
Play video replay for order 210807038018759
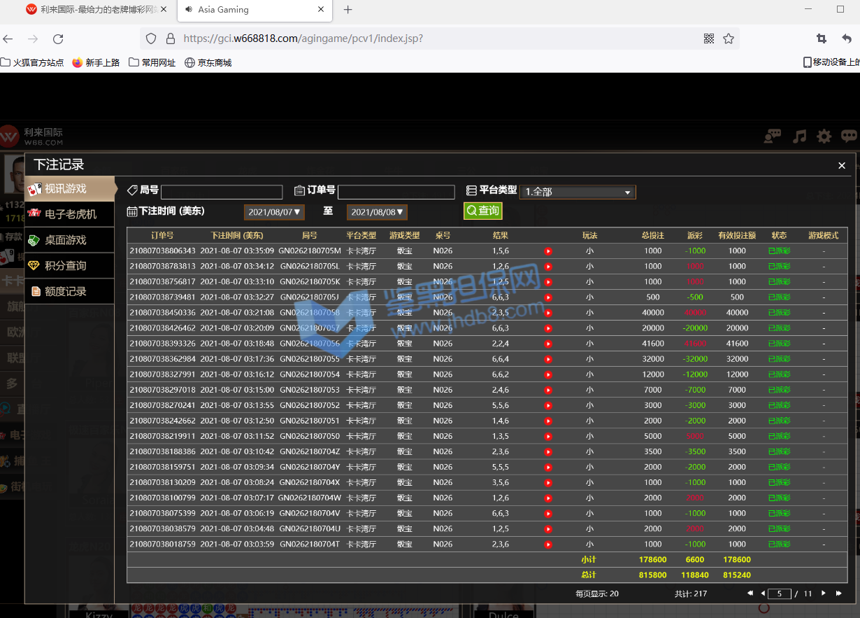coord(548,545)
